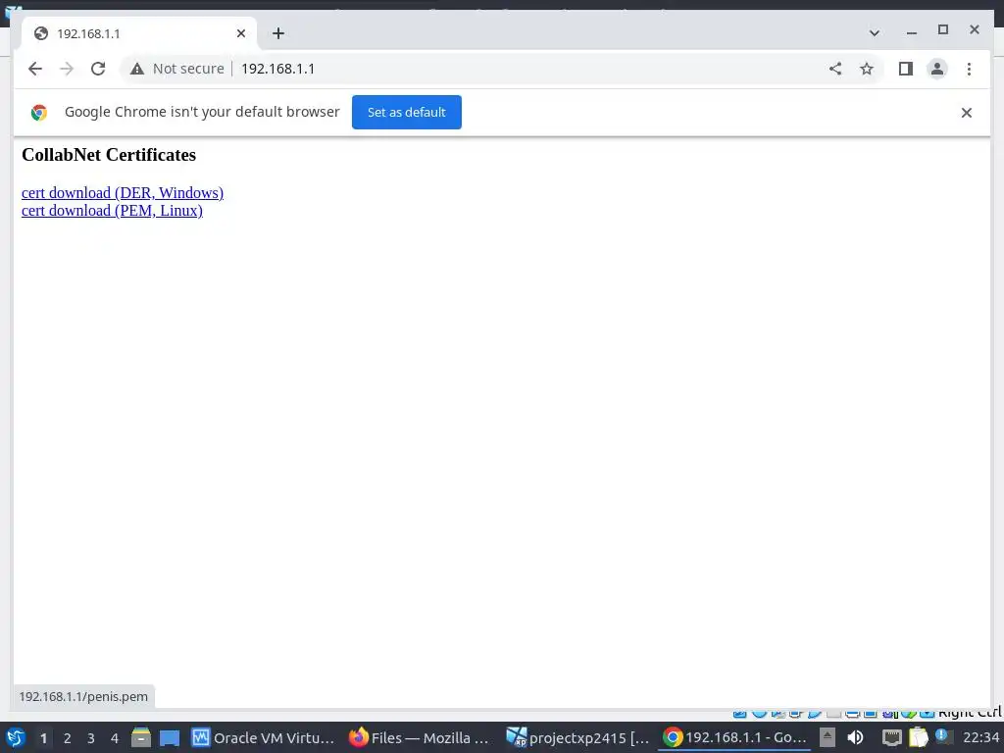Download the DER Windows certificate
The width and height of the screenshot is (1004, 753).
123,193
